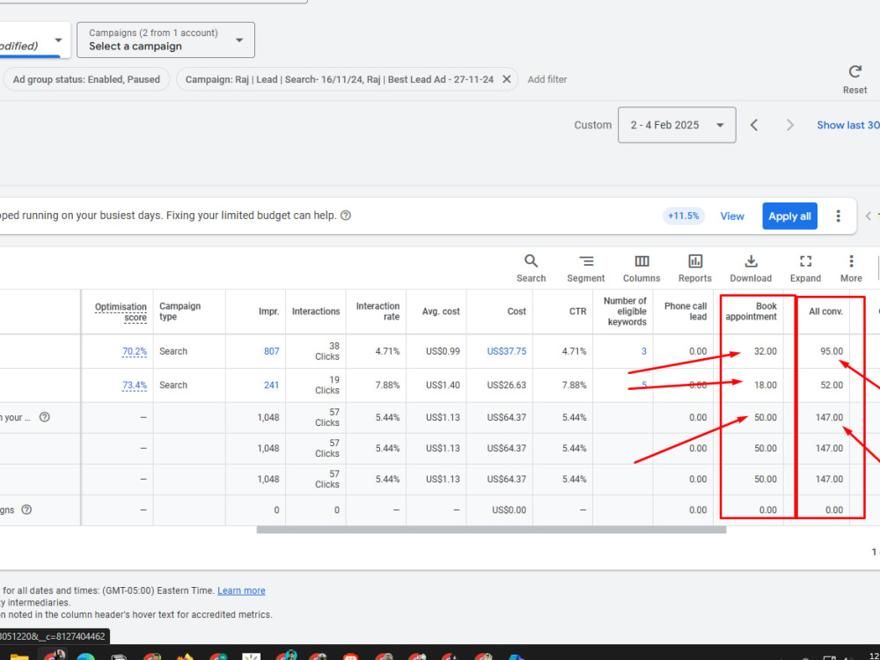Select the '19 Clicks' interactions cell
Image resolution: width=880 pixels, height=660 pixels.
tap(326, 385)
